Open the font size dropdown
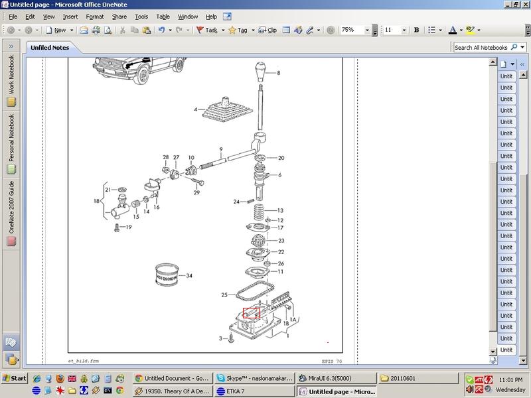The height and width of the screenshot is (398, 531). click(404, 30)
